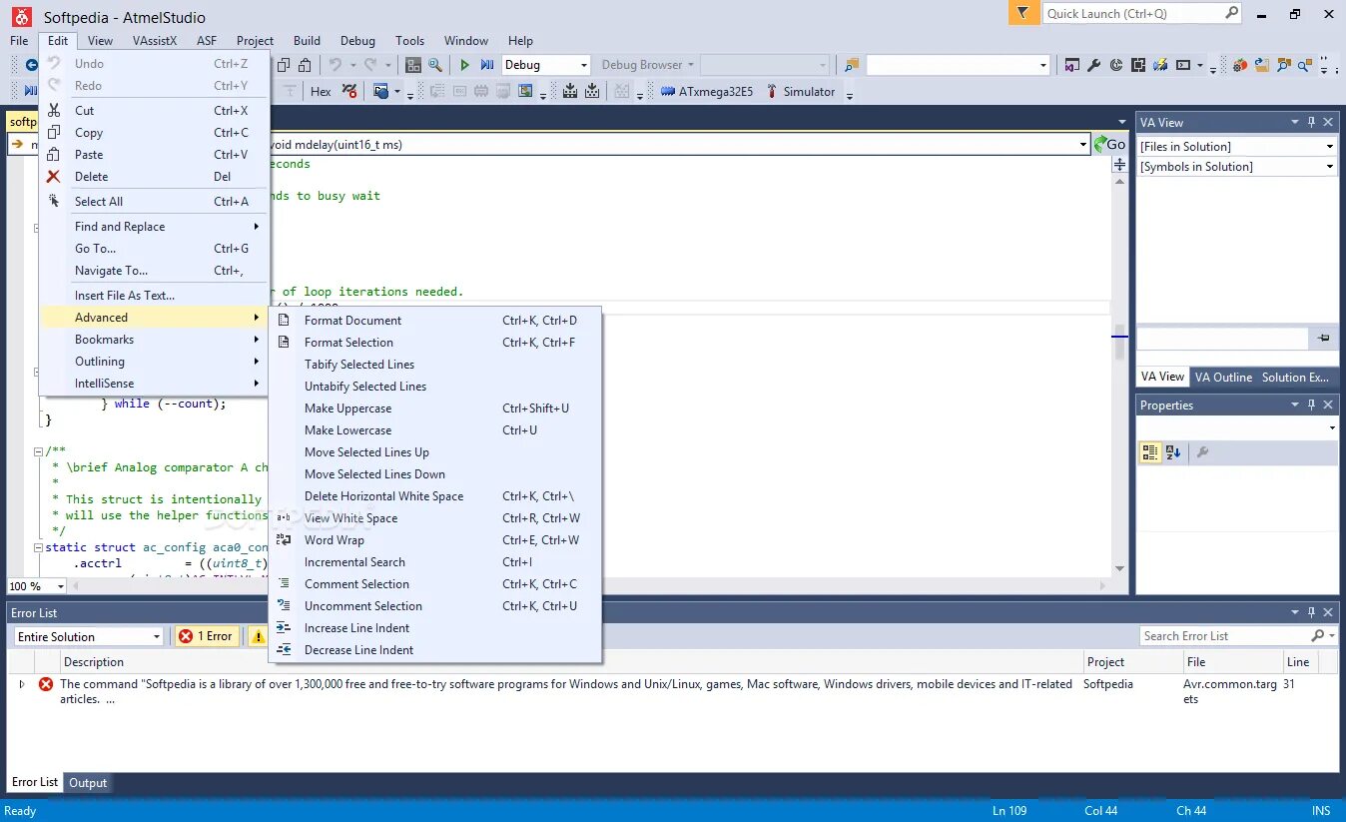Click the notifications funnel flag icon

pyautogui.click(x=1022, y=13)
